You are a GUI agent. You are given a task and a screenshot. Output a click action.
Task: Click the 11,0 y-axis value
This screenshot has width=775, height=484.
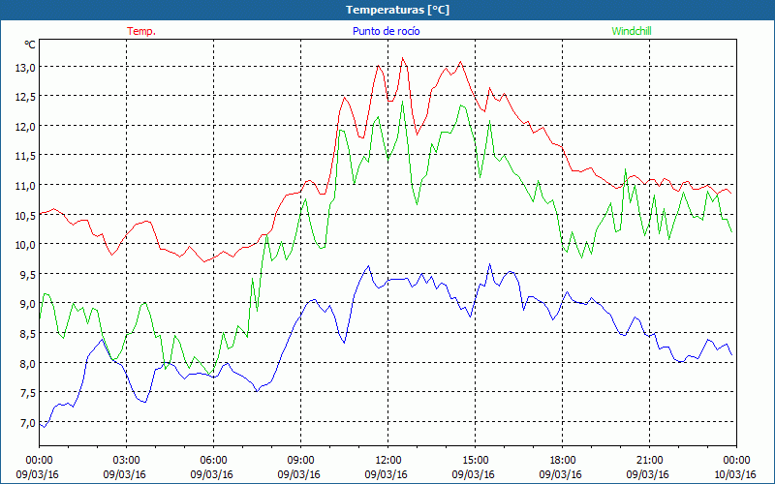(25, 186)
